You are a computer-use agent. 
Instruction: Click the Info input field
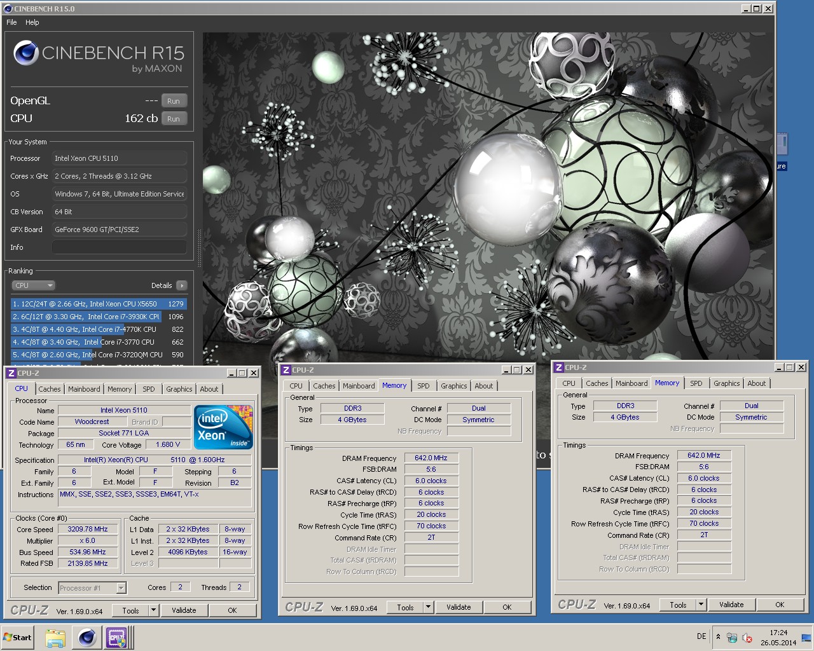coord(120,247)
